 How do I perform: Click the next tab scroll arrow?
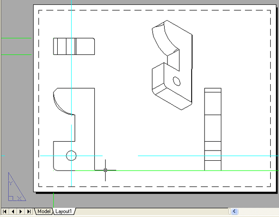(x=21, y=211)
